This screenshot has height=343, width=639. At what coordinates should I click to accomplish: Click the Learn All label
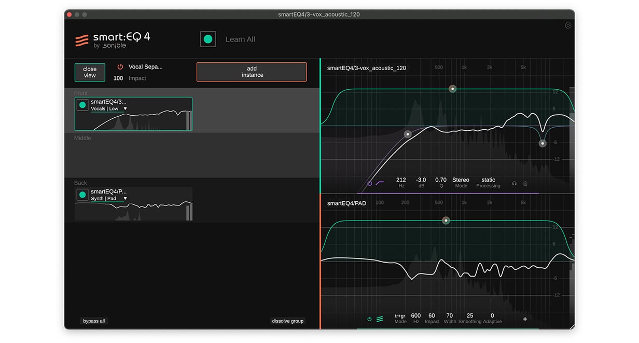coord(240,39)
